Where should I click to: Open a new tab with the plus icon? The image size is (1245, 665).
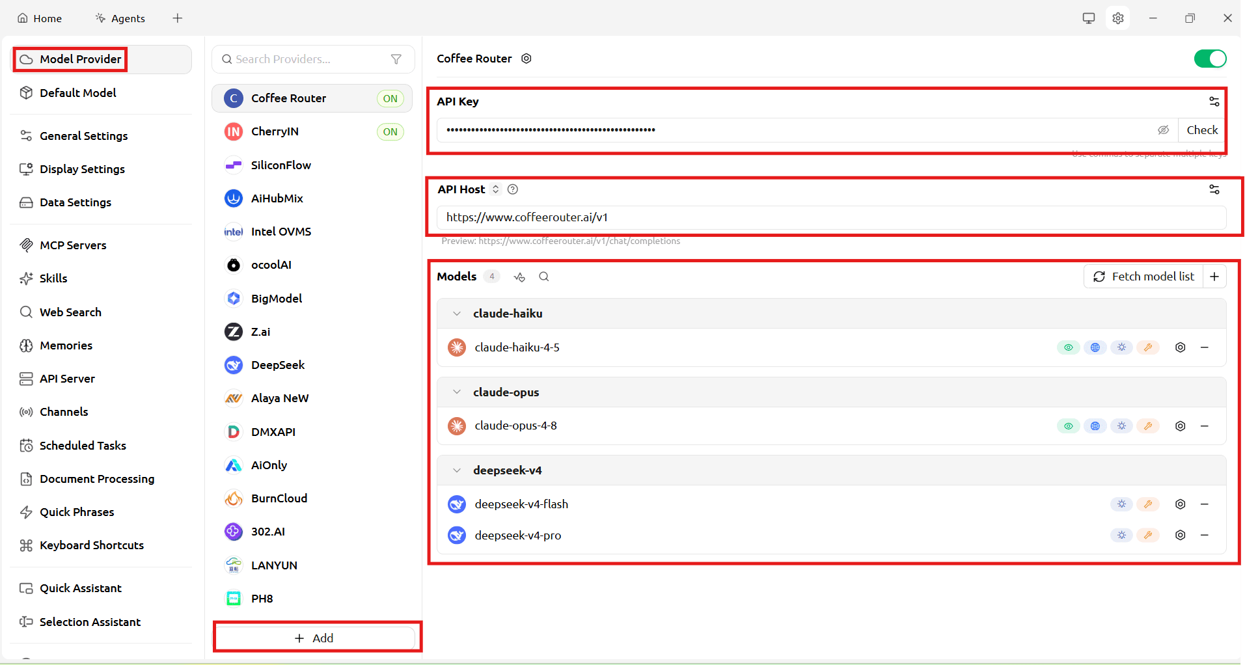coord(178,18)
